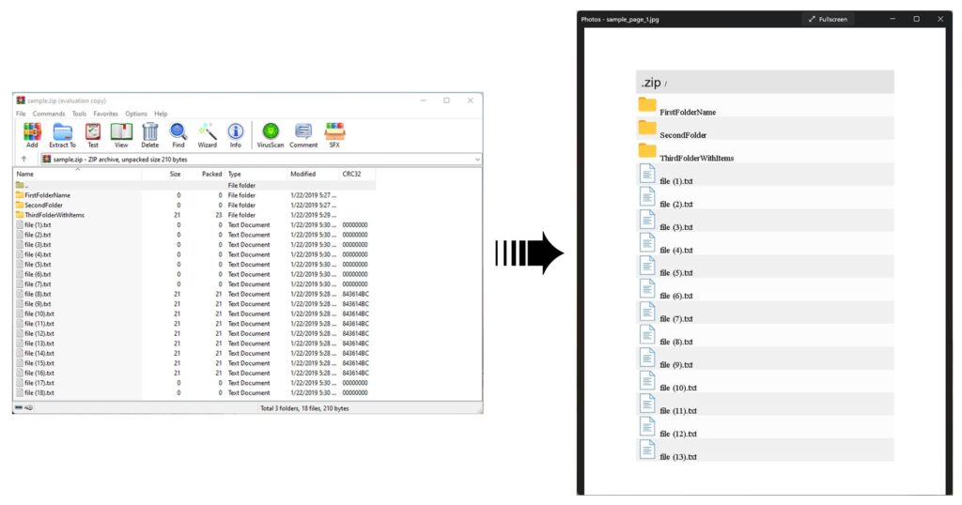Open the Favorites menu
The image size is (962, 505).
tap(105, 114)
